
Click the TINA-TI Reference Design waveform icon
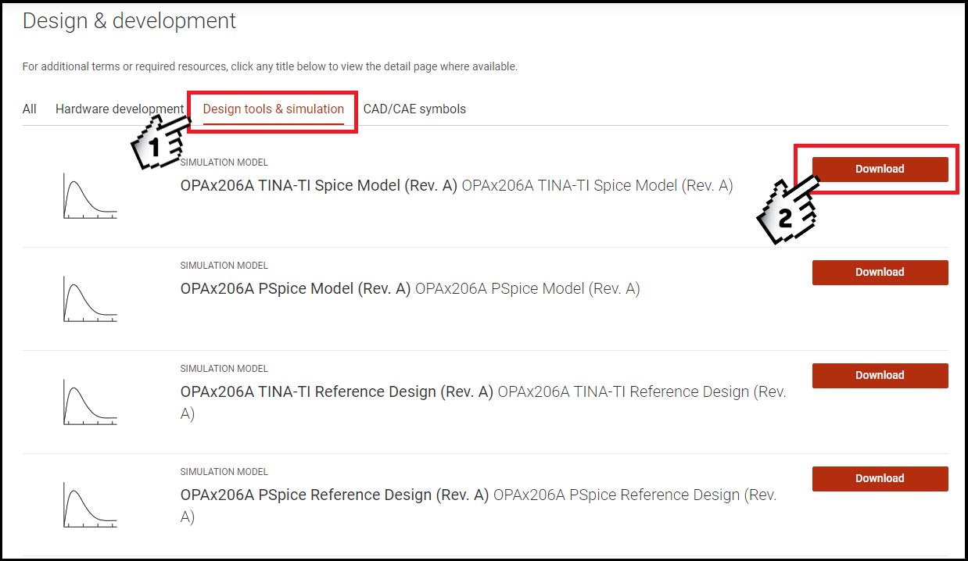(90, 402)
